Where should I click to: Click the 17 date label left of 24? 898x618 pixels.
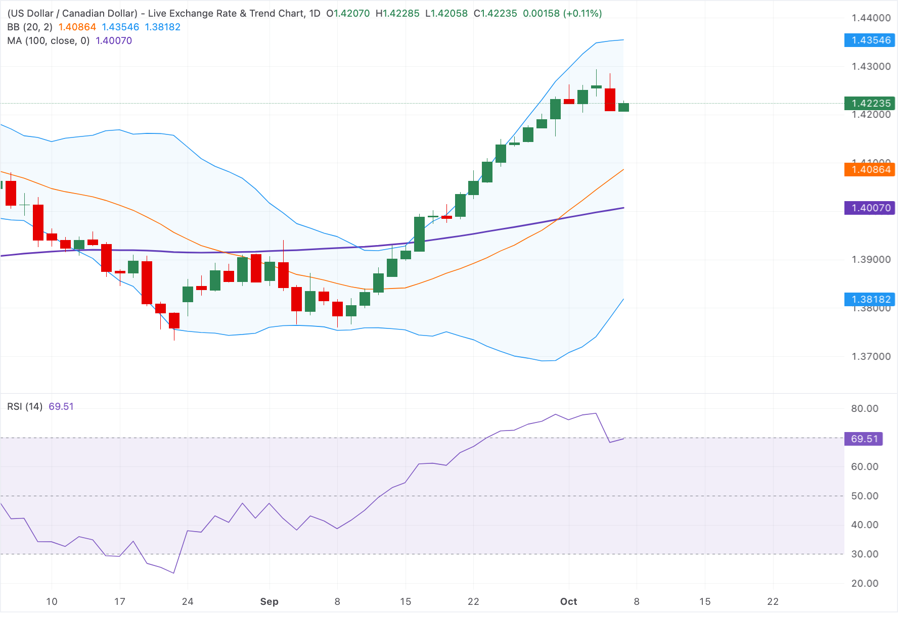point(119,601)
